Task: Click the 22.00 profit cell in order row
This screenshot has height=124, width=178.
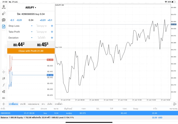Action: pos(155,113)
